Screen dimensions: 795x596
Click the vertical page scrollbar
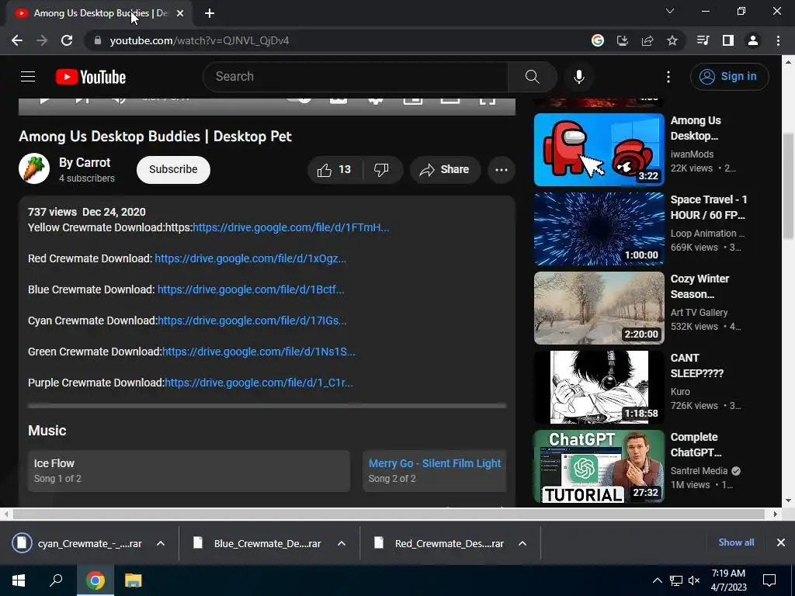click(x=789, y=188)
